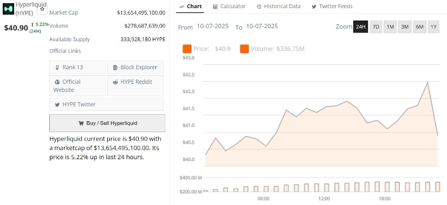Toggle the orange Volume legend swatch
The image size is (447, 205).
pos(244,49)
